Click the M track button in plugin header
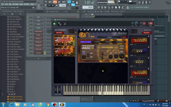The image size is (171, 107). point(151,23)
